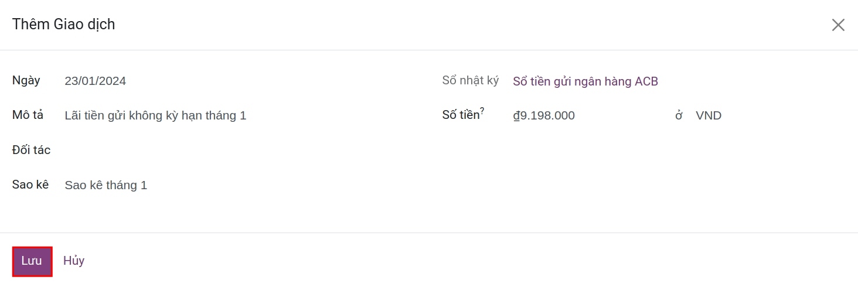Click the Sao kê field label

(x=30, y=185)
